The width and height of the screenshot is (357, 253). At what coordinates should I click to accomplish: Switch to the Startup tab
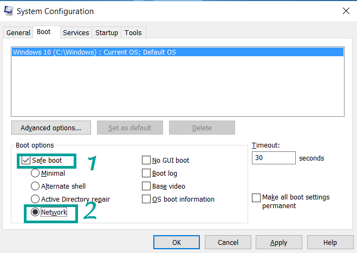point(107,33)
